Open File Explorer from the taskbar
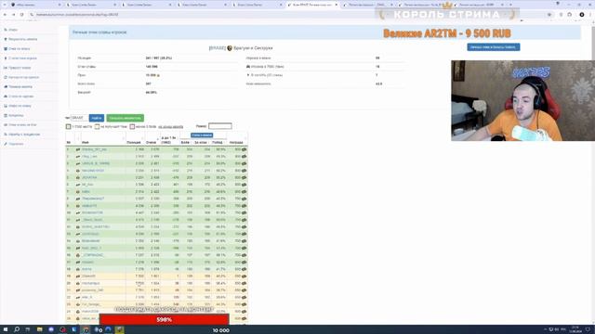This screenshot has height=334, width=595. (39, 330)
